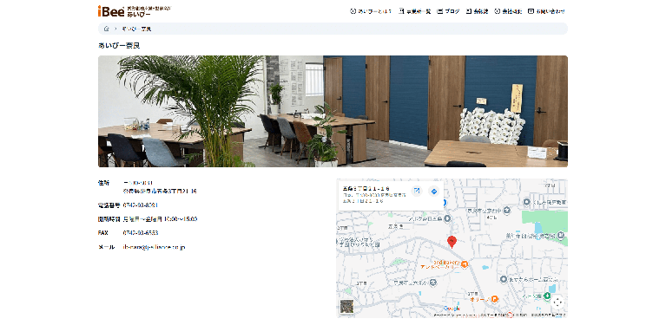The height and width of the screenshot is (325, 666).
Task: Click the and Bakery orange marker on map
Action: [x=465, y=264]
